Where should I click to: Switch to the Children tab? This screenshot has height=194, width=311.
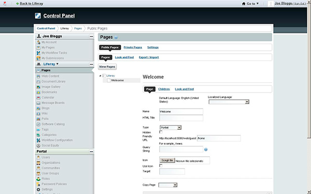164,89
